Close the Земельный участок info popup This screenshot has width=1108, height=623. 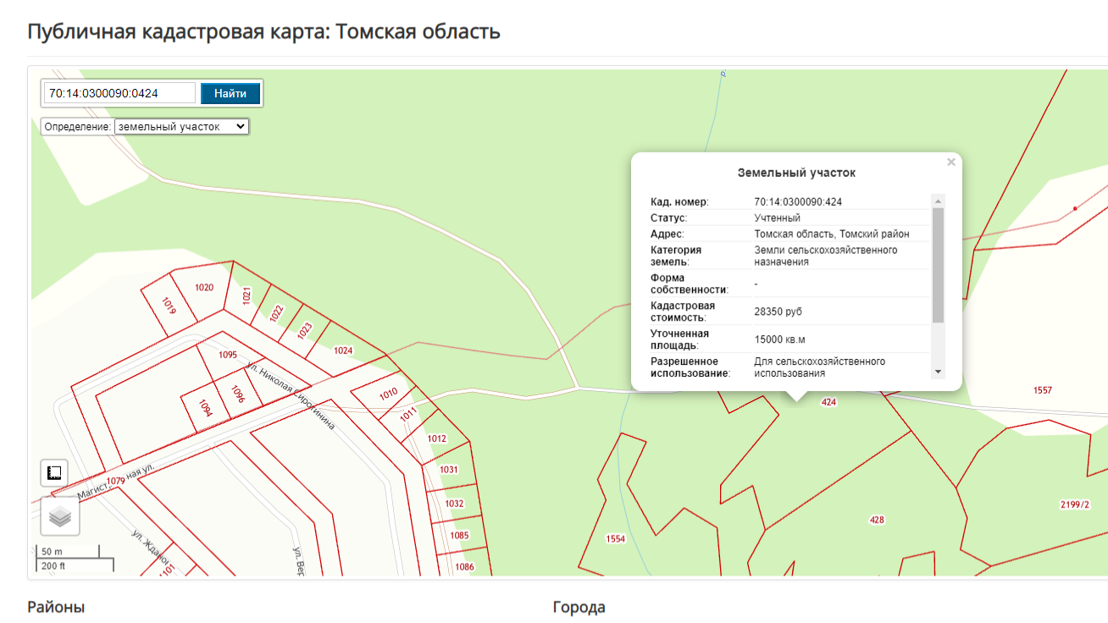[951, 163]
